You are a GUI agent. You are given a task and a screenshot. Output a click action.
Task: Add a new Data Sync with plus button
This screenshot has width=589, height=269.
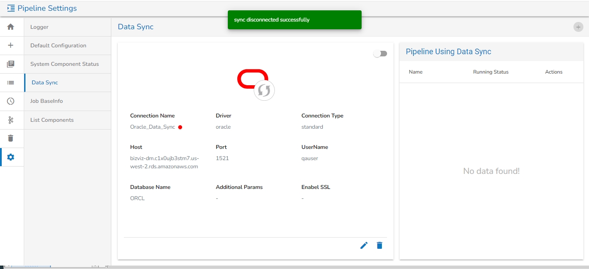click(578, 27)
